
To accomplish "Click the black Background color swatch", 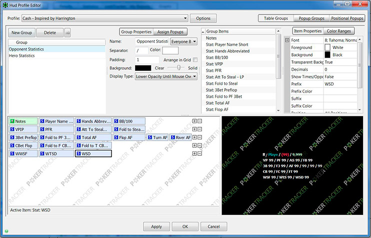I will point(143,68).
